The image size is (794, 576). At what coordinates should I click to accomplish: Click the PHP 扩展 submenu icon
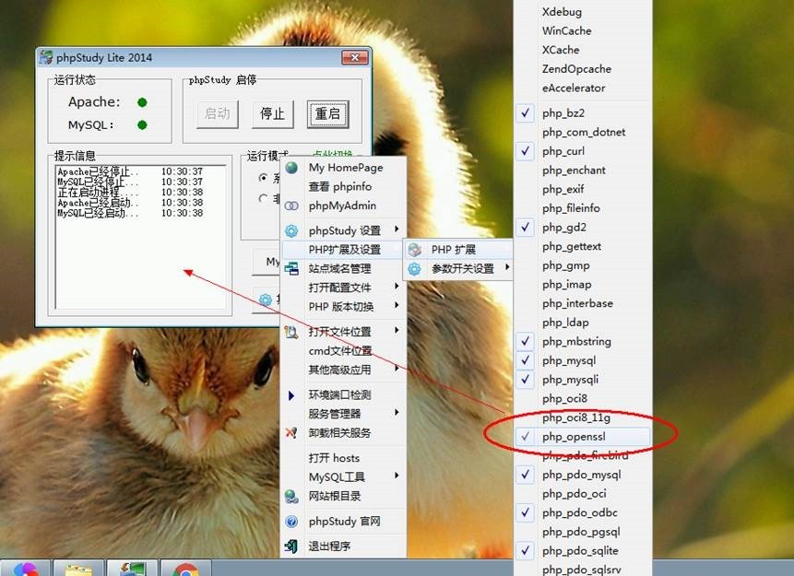(x=415, y=250)
